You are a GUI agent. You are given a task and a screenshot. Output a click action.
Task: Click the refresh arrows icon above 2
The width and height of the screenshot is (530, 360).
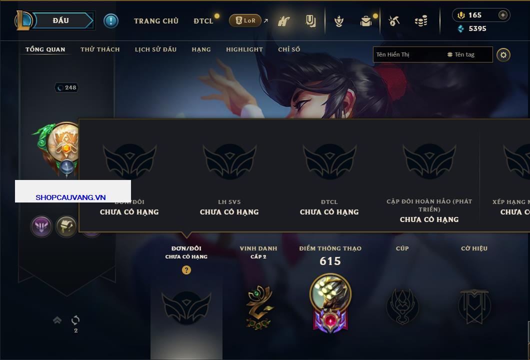click(75, 320)
